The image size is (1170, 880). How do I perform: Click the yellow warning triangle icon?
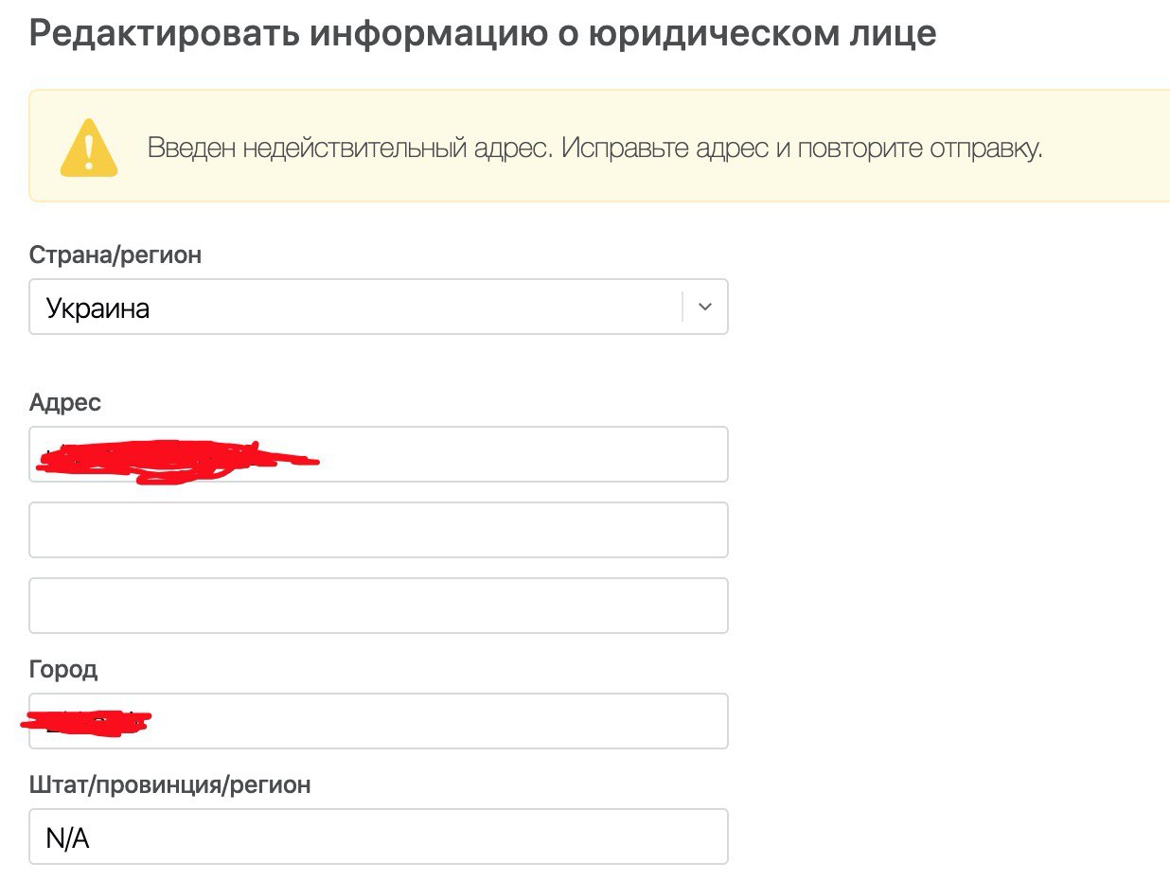[89, 148]
